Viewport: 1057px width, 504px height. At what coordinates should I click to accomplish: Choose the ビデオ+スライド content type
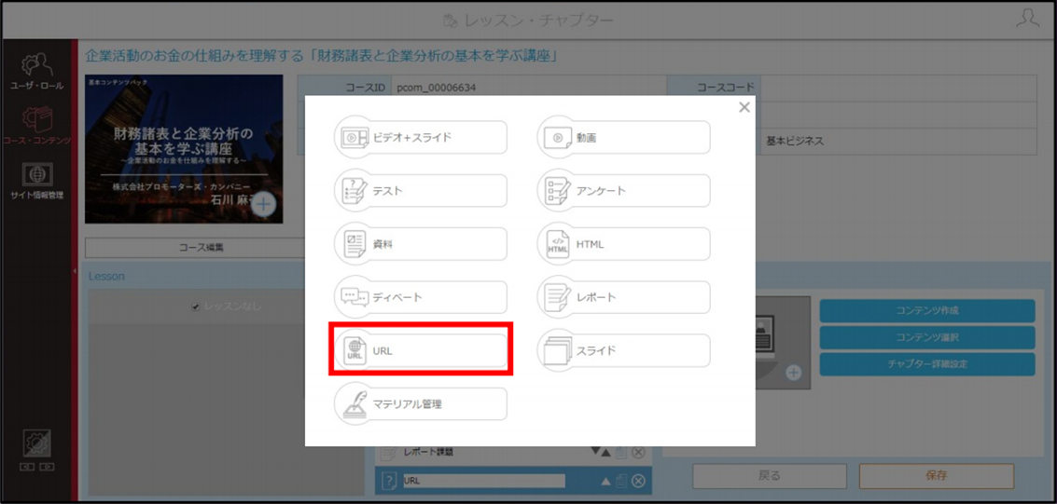pyautogui.click(x=421, y=137)
